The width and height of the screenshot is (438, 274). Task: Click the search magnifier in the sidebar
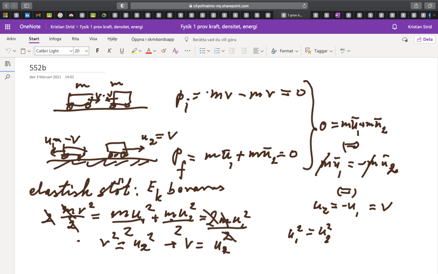pyautogui.click(x=7, y=77)
